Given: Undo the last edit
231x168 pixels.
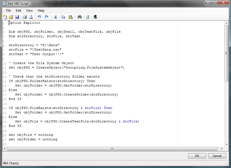Looking at the screenshot, I should (x=39, y=17).
